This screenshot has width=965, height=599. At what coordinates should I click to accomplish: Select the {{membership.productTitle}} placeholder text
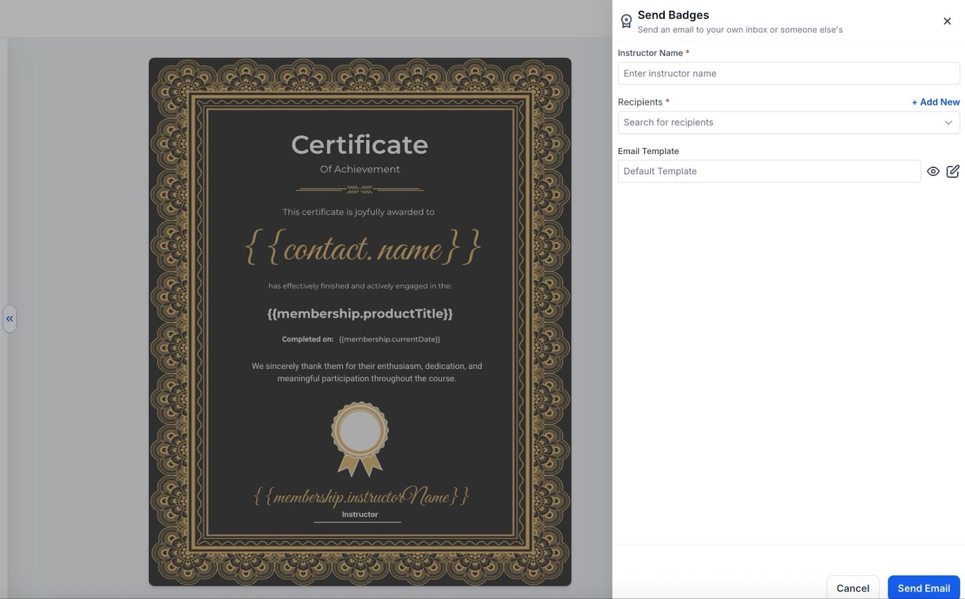(360, 314)
